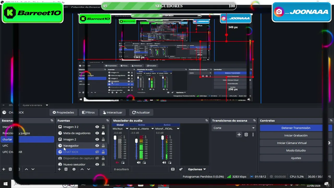Open Microfono OFICIAL channel dropdown menu
Screen dimensions: 334x188
click(x=178, y=129)
